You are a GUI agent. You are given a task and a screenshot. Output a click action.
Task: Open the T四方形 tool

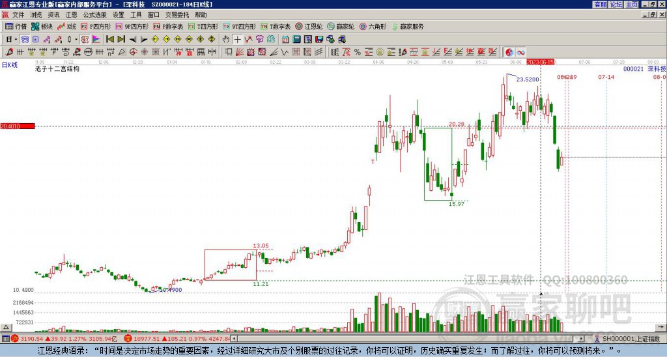pyautogui.click(x=203, y=26)
